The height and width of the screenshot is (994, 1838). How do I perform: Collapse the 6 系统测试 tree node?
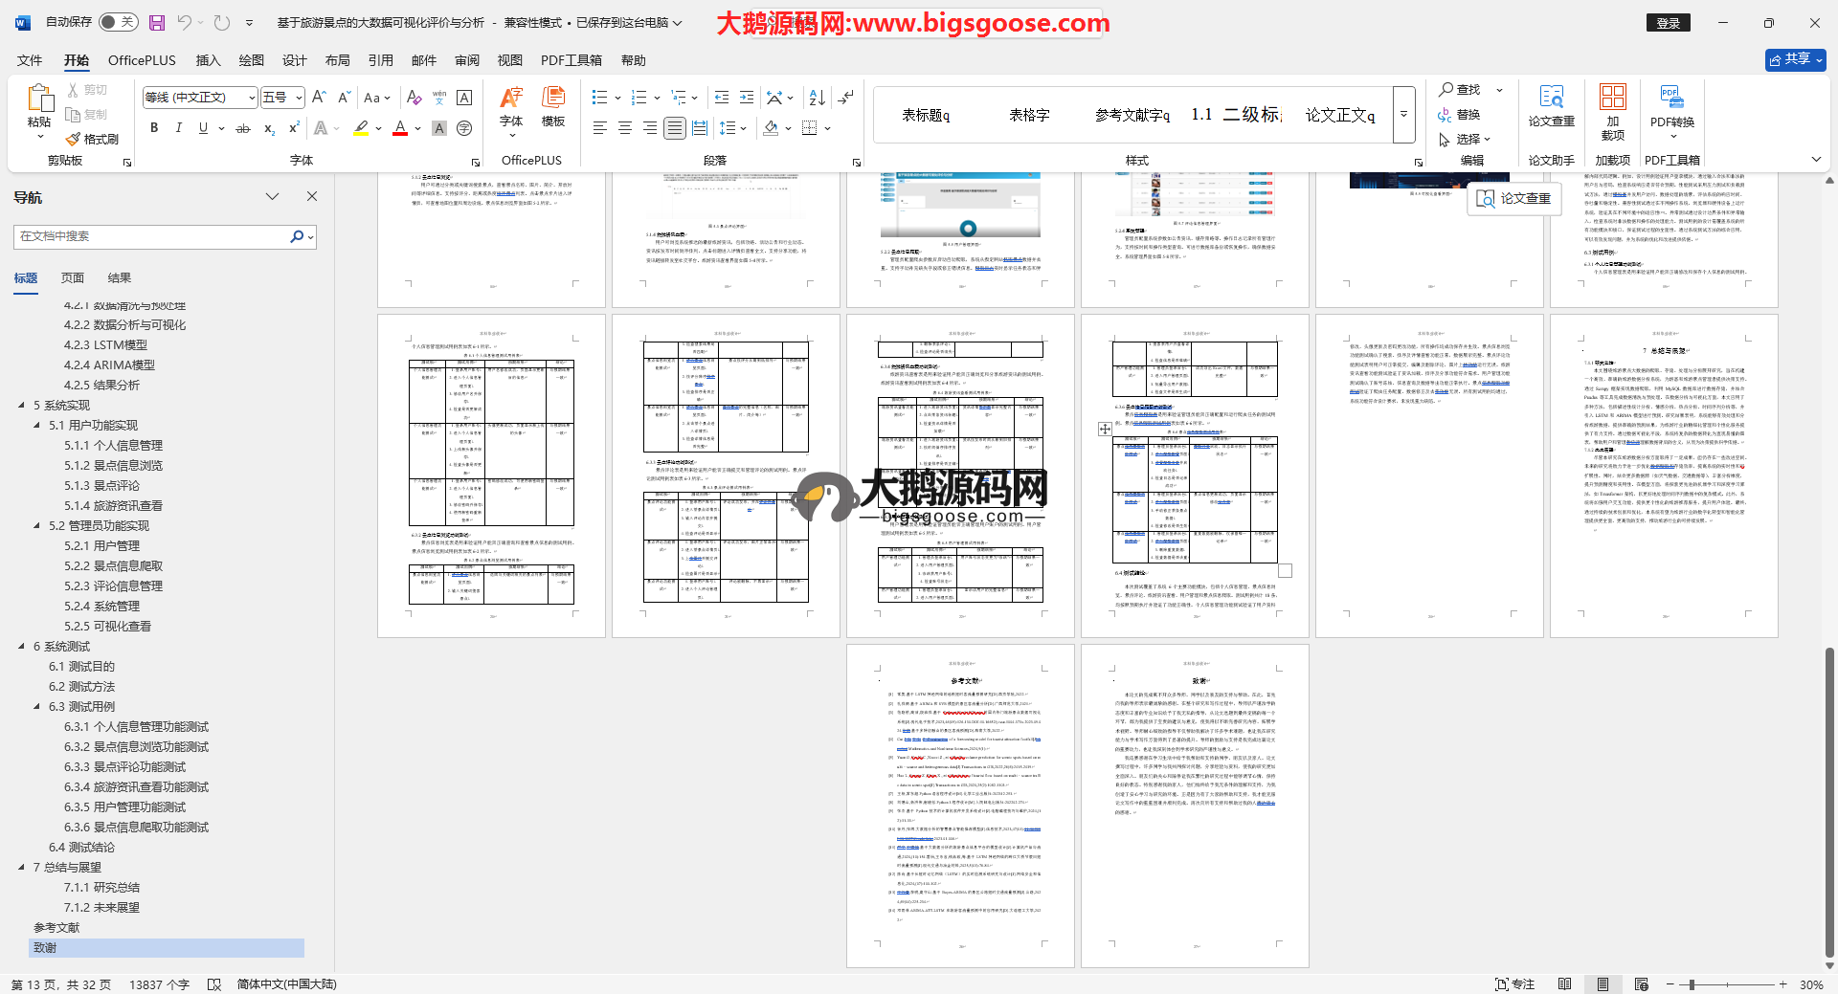point(22,647)
